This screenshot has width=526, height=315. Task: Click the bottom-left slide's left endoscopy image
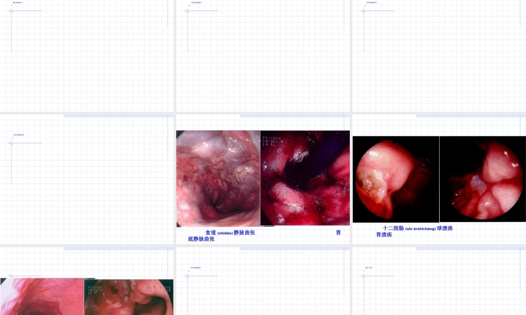click(x=42, y=297)
